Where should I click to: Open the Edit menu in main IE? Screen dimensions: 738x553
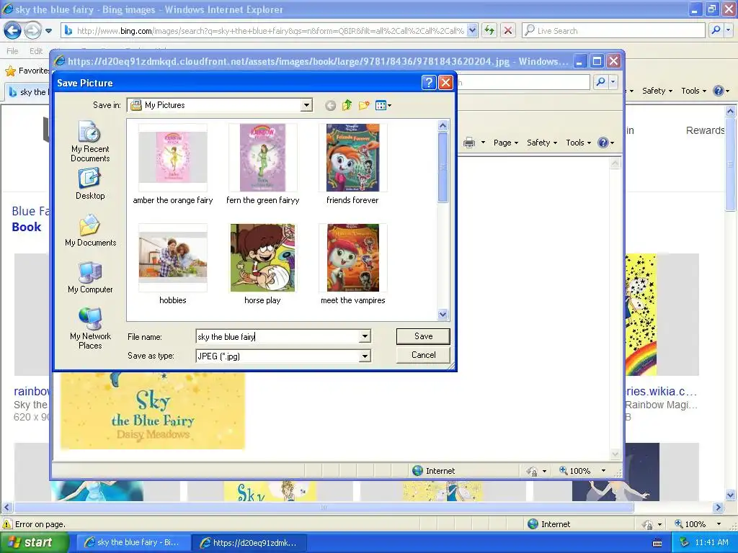pyautogui.click(x=36, y=51)
